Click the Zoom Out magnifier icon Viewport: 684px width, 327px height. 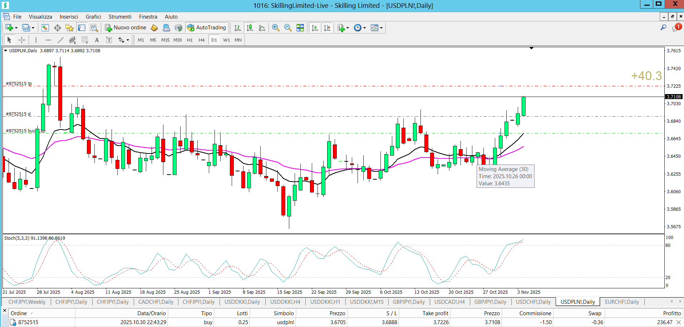[x=287, y=28]
